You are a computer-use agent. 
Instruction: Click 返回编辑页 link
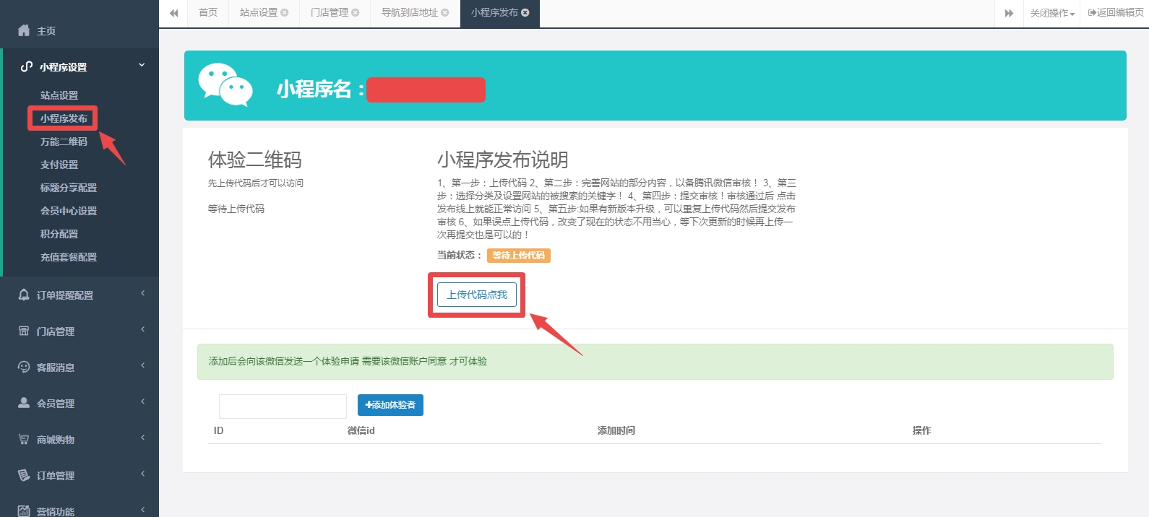tap(1116, 13)
